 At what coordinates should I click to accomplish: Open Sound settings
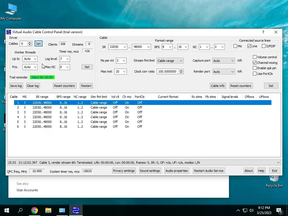point(150,171)
